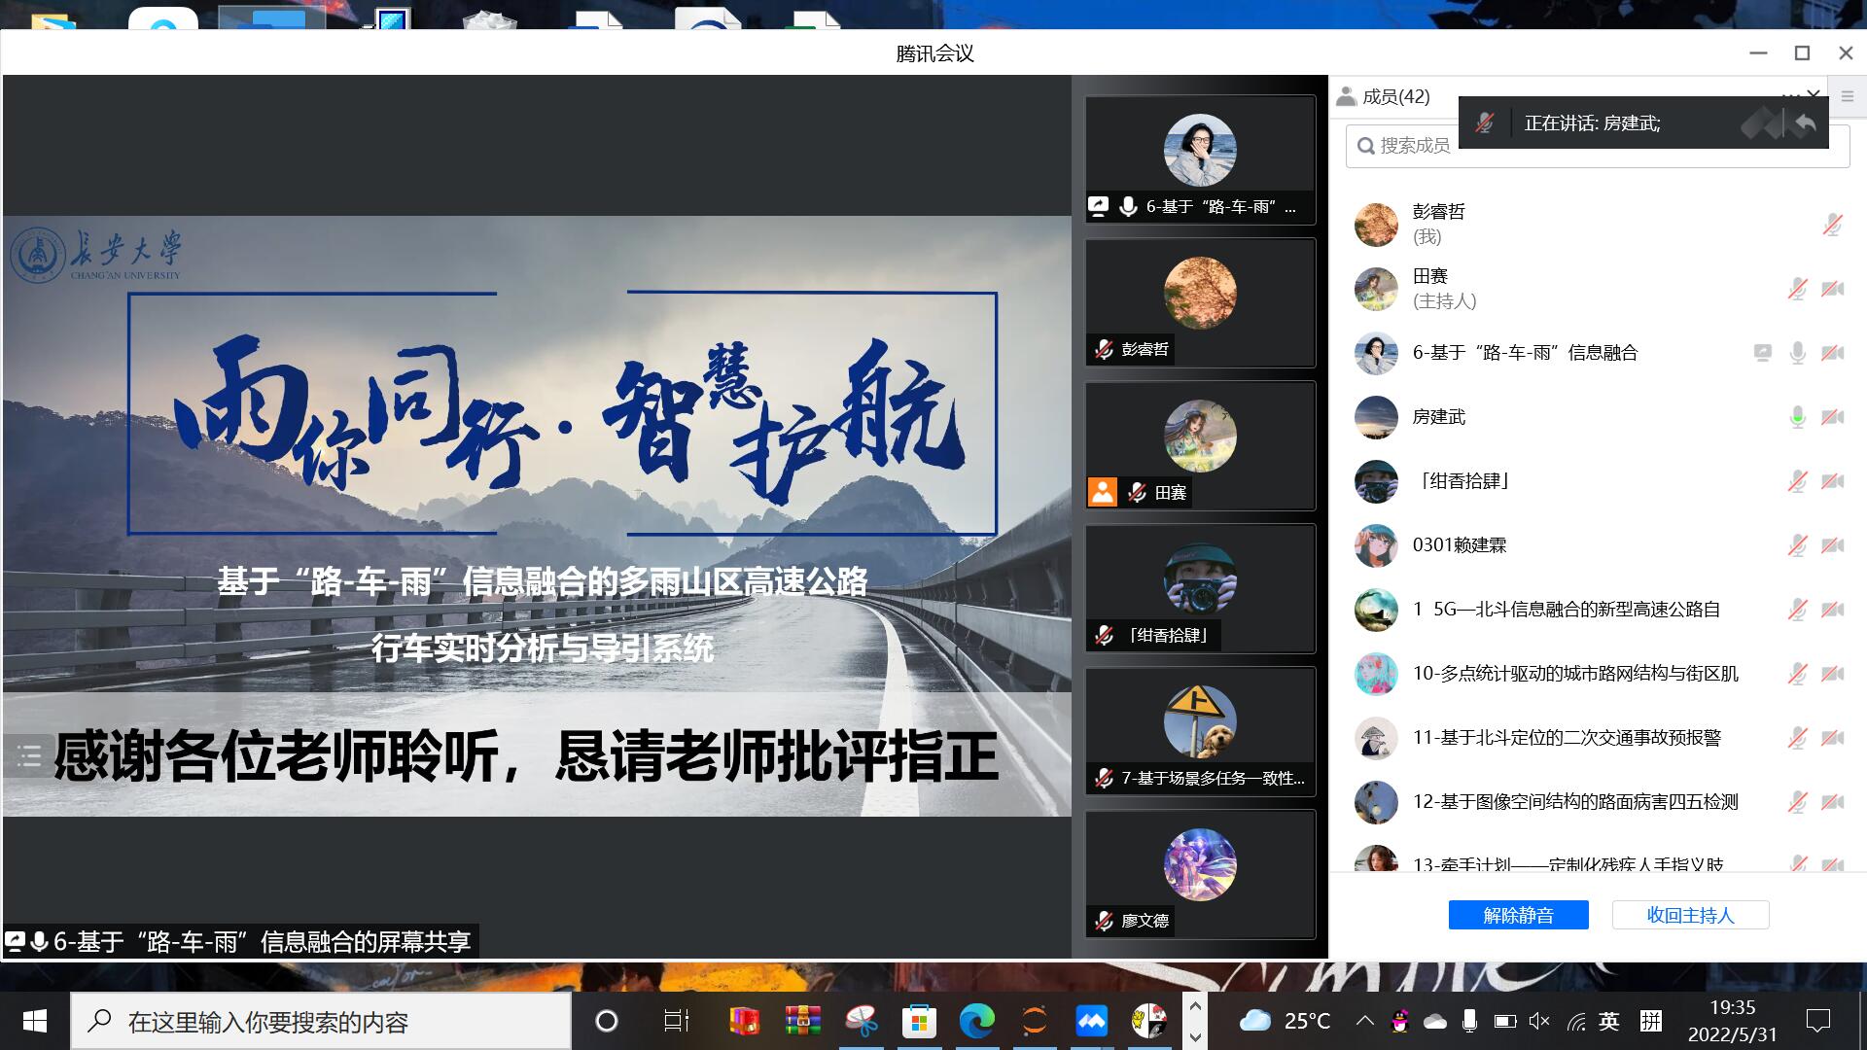Click the host badge icon on 田赛 video tile
Screen dimensions: 1867x1050
pos(1102,492)
